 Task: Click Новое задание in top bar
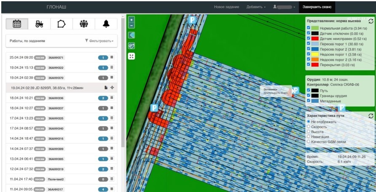pos(226,7)
